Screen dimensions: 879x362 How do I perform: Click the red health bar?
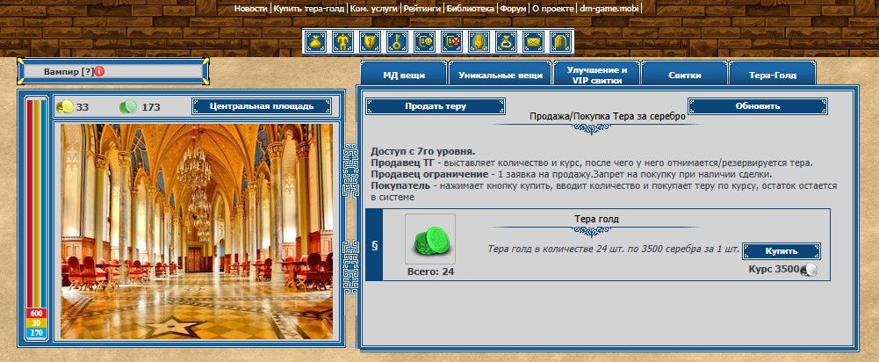click(30, 203)
